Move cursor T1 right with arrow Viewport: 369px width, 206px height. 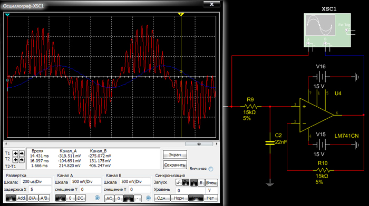click(x=22, y=153)
